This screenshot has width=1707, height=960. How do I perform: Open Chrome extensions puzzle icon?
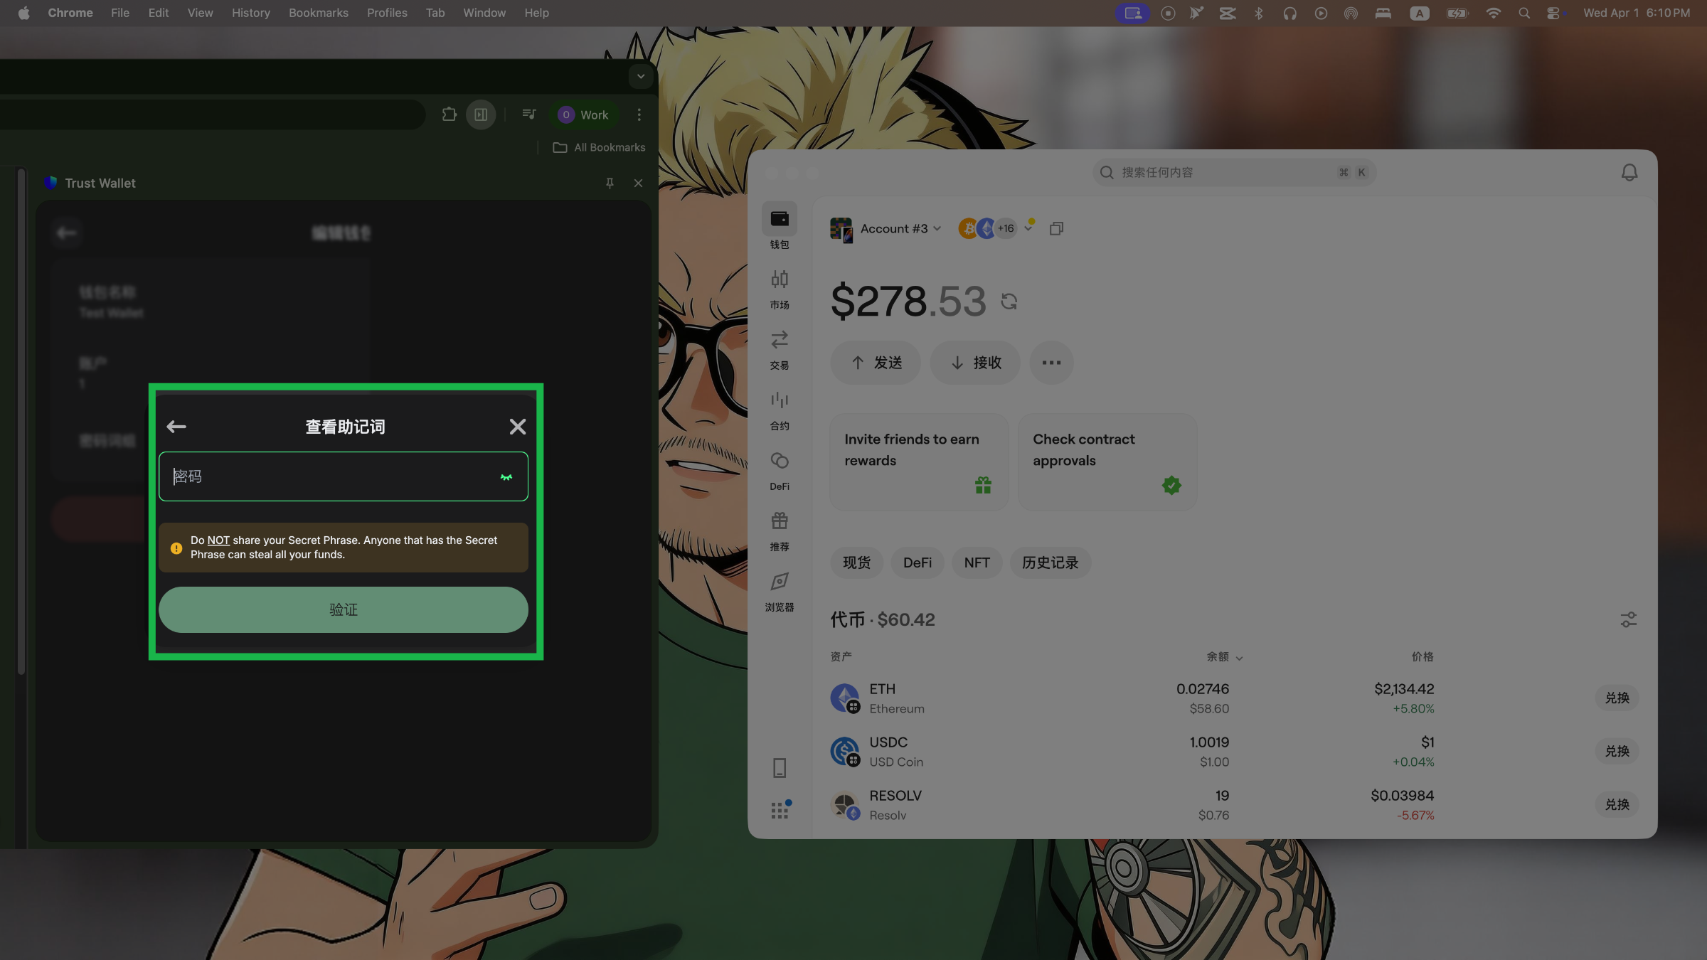pyautogui.click(x=449, y=114)
